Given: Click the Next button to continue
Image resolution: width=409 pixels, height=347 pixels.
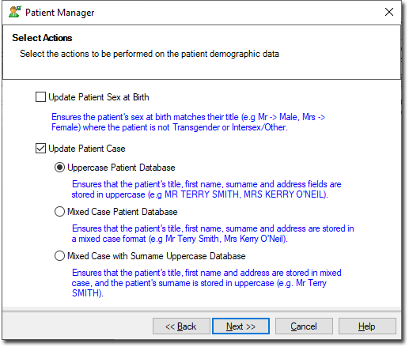Looking at the screenshot, I should pos(240,326).
